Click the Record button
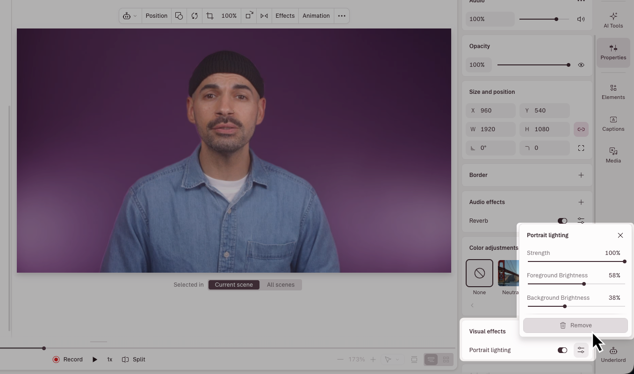Viewport: 634px width, 374px height. coord(68,360)
